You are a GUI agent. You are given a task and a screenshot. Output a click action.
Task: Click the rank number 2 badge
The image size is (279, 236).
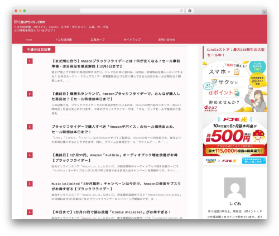(x=30, y=94)
